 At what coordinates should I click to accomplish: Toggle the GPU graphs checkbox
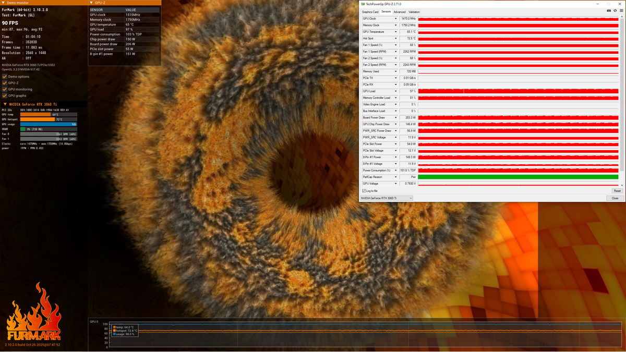tap(5, 95)
